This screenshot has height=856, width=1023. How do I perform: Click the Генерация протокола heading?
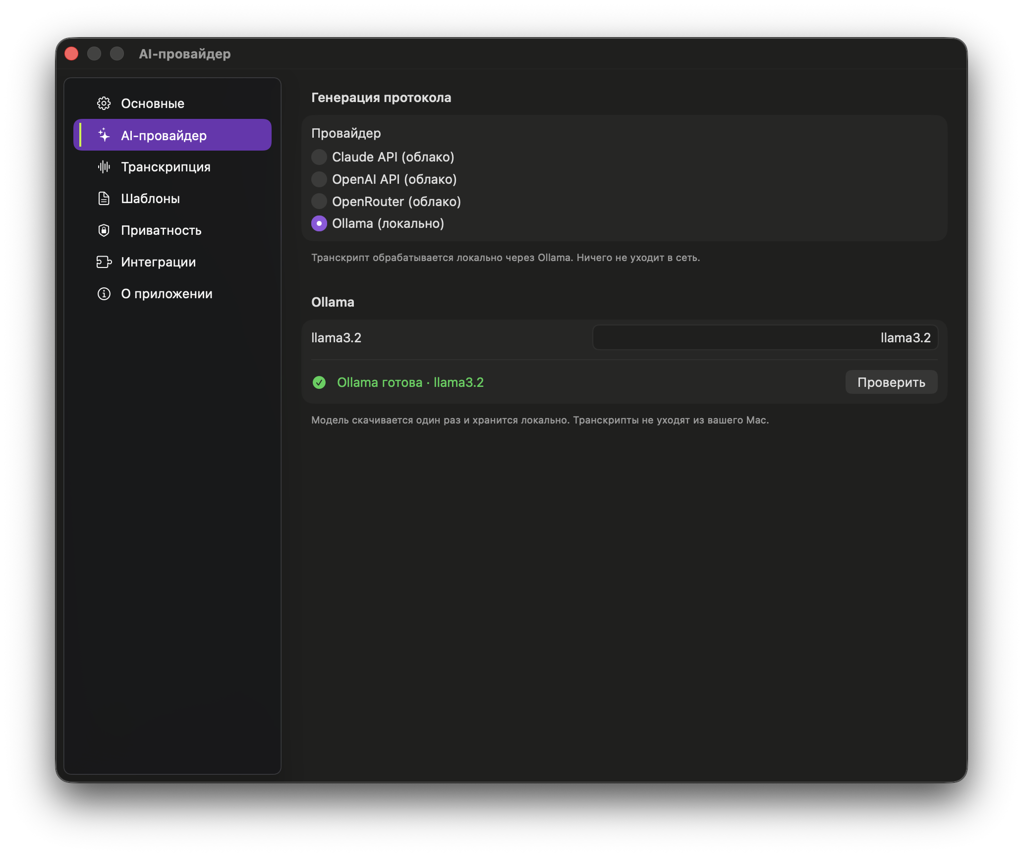[x=381, y=98]
